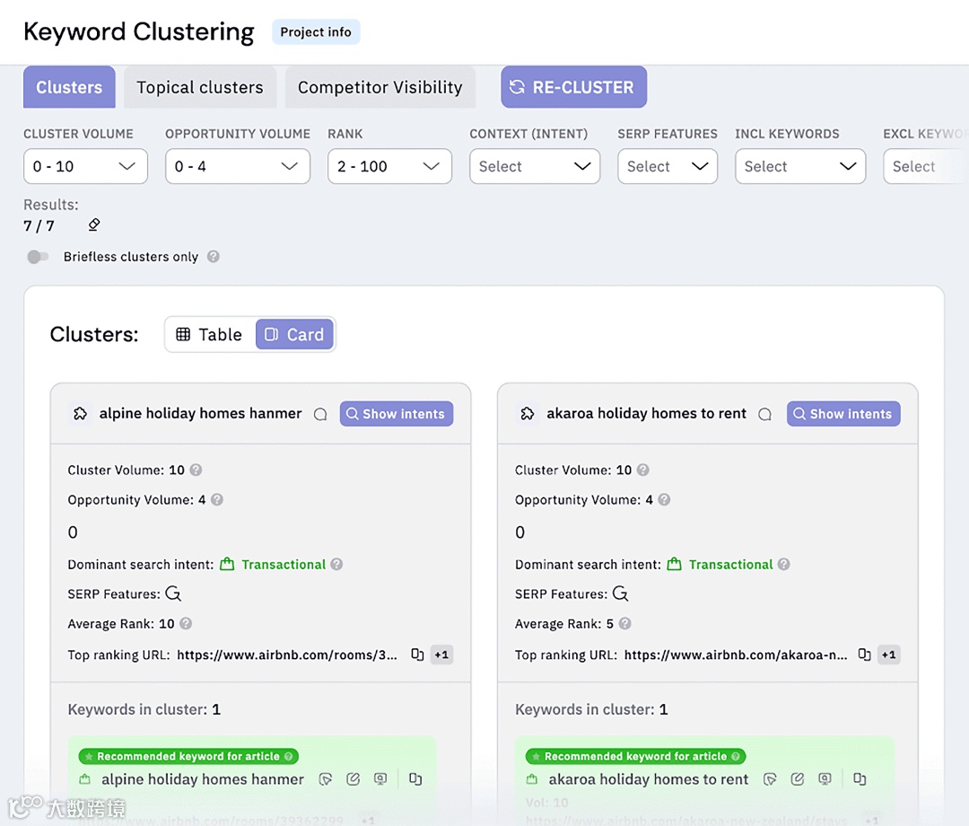Select the Clusters tab

69,87
